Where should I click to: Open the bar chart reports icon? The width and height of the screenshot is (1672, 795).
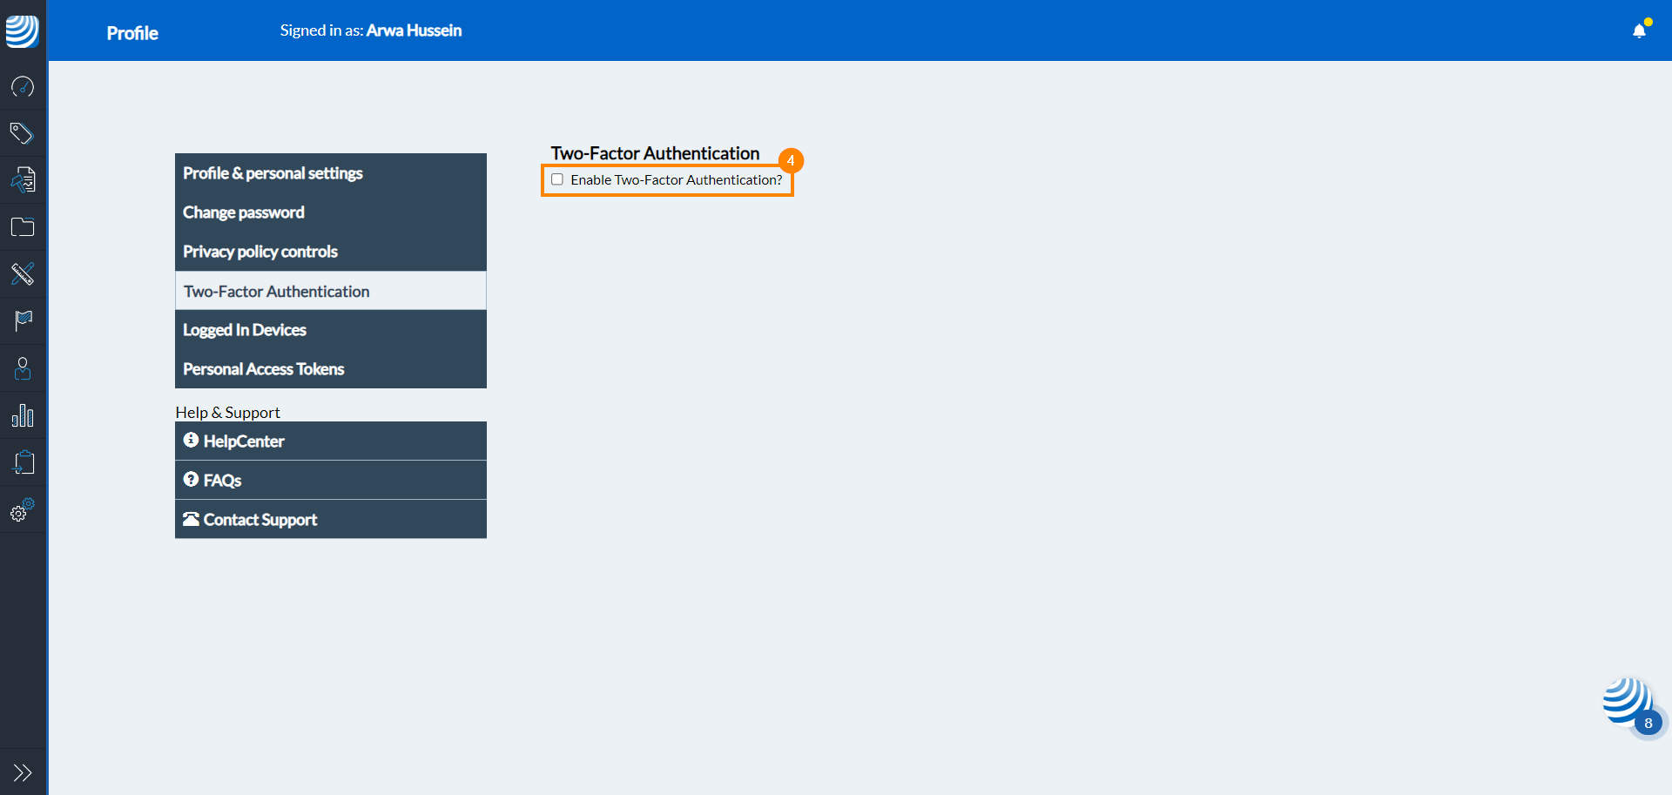pyautogui.click(x=23, y=415)
